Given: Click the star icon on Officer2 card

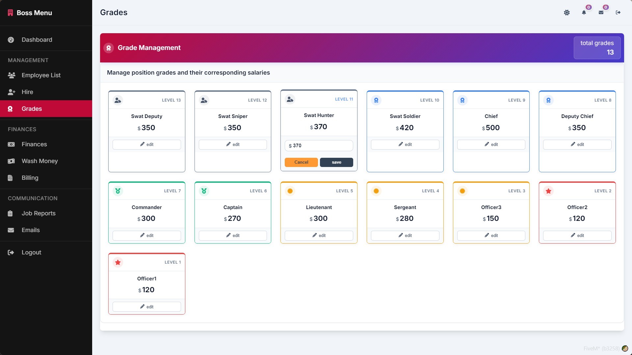Looking at the screenshot, I should tap(548, 191).
